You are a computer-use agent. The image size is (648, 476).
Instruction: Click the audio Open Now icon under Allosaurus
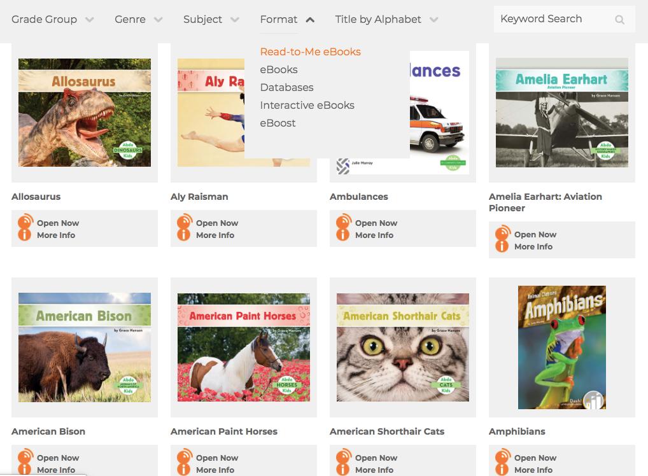[25, 222]
